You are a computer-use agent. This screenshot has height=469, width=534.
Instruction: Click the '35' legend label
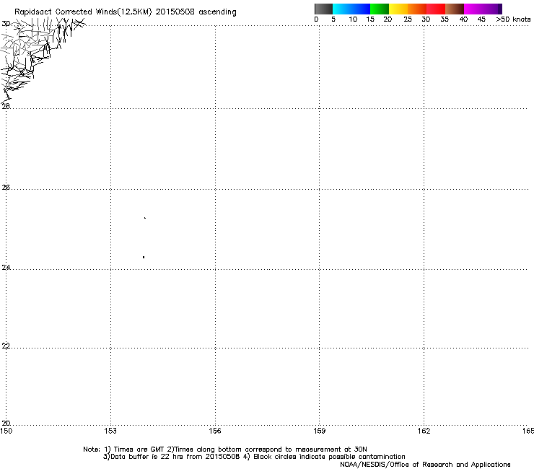(445, 19)
